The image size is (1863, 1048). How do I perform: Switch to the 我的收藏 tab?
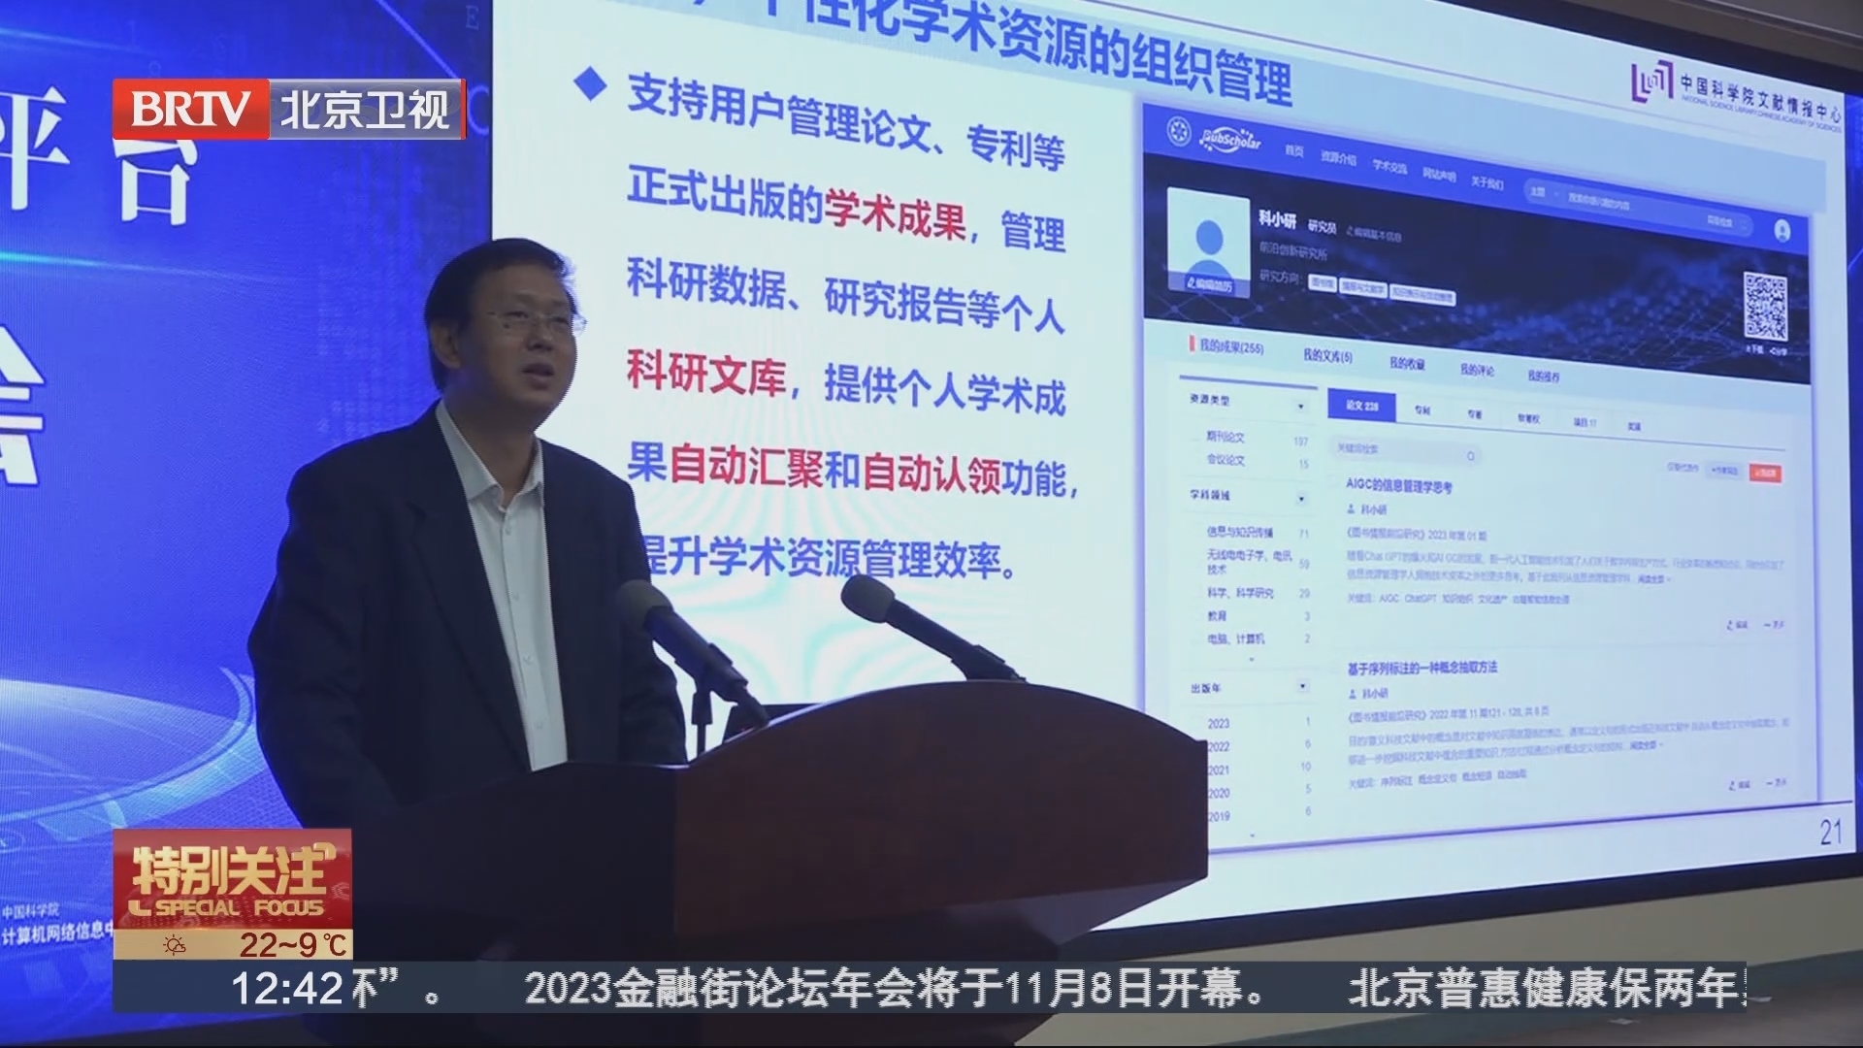coord(1406,363)
